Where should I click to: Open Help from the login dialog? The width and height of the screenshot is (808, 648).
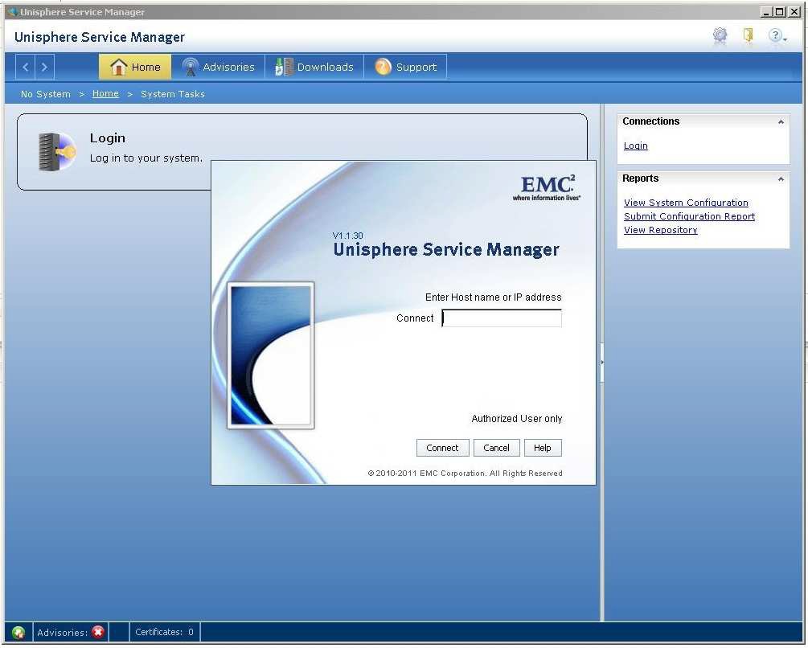tap(543, 448)
